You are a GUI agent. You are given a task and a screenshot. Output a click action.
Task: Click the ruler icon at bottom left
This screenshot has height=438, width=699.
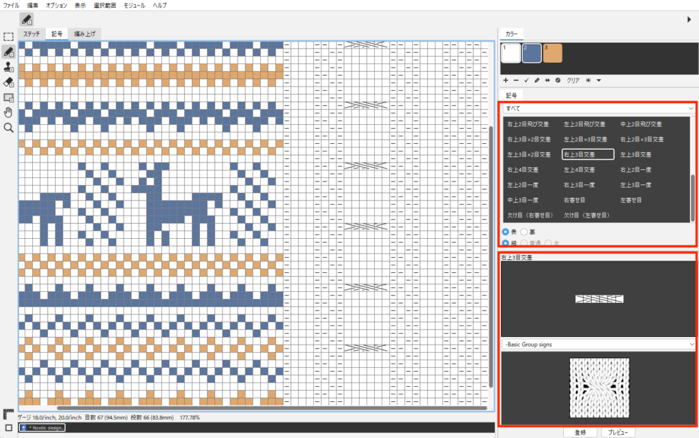[8, 414]
